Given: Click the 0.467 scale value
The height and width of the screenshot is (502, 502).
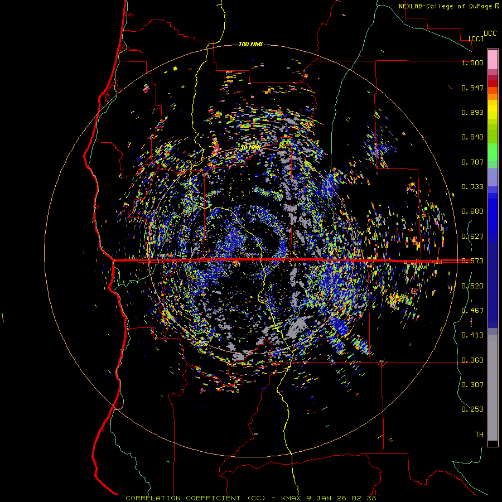Looking at the screenshot, I should tap(472, 311).
